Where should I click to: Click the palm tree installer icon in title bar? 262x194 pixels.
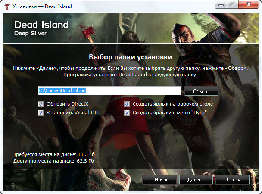pyautogui.click(x=6, y=6)
